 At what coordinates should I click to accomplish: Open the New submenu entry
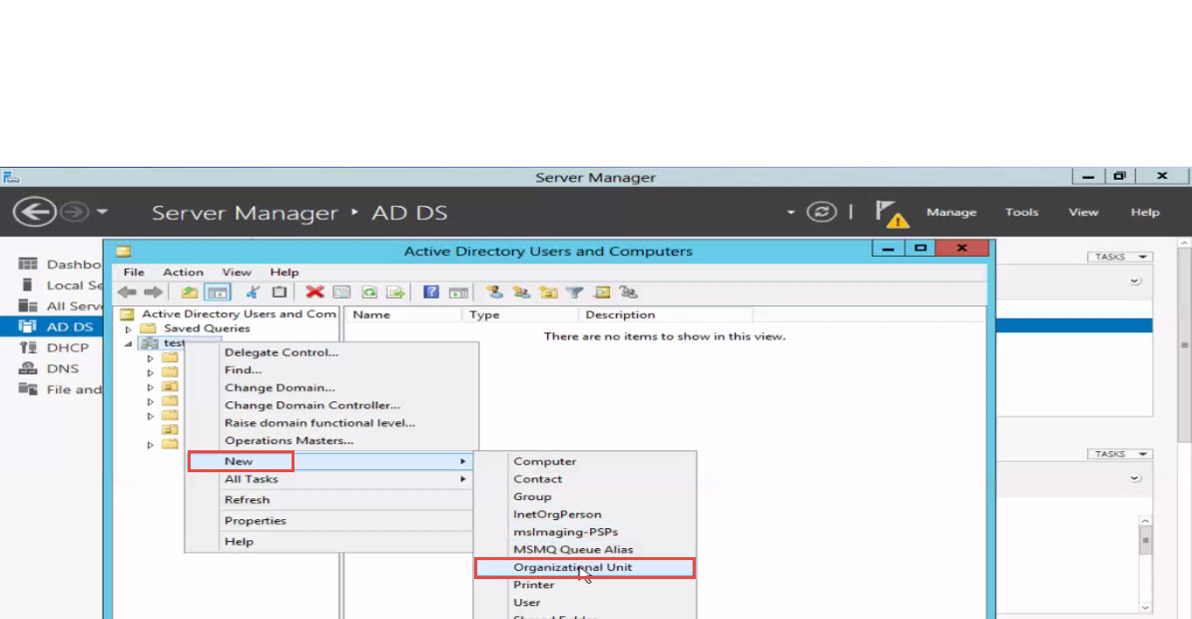tap(329, 461)
